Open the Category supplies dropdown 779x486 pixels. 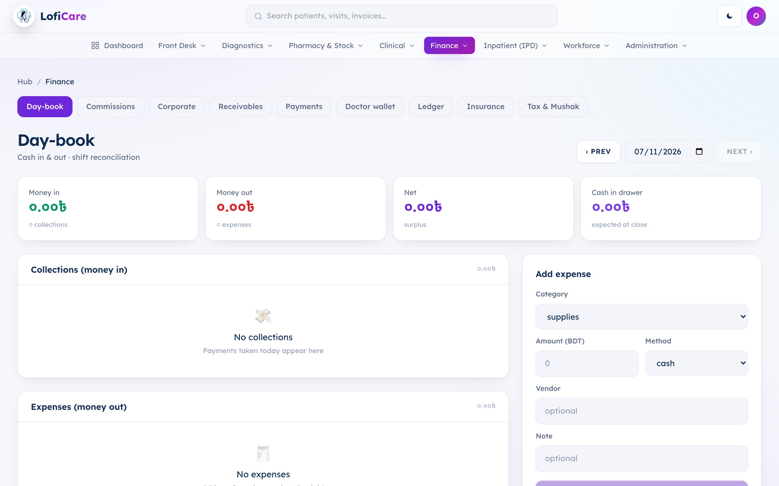tap(641, 317)
